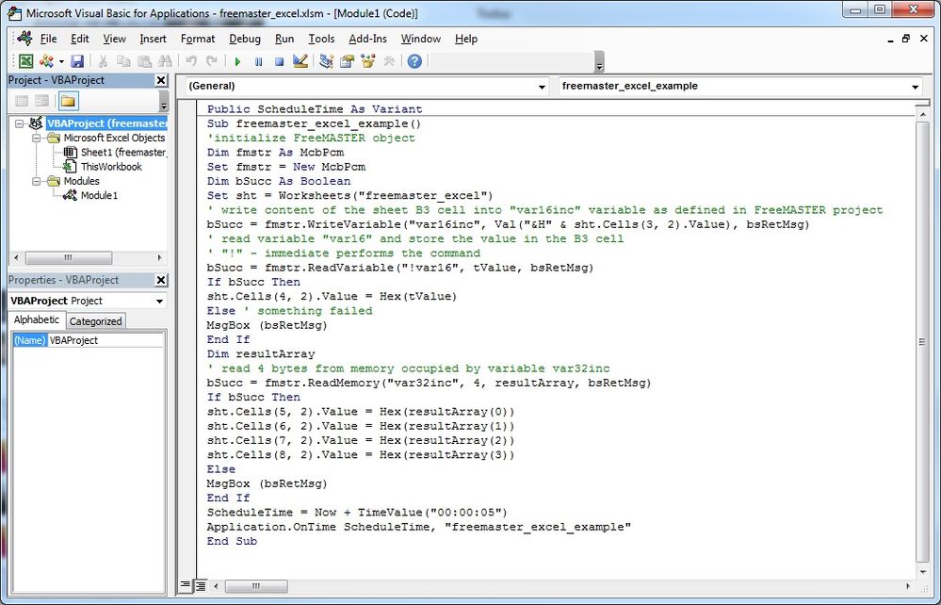Screen dimensions: 941x605
Task: Click the Reset stop icon
Action: [x=279, y=61]
